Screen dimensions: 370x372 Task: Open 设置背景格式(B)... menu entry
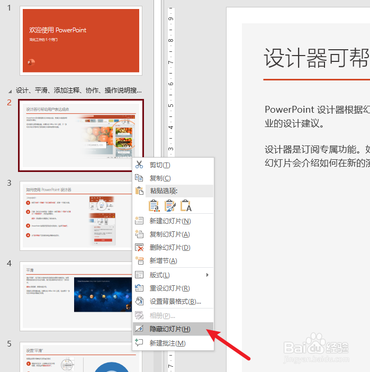(x=173, y=301)
